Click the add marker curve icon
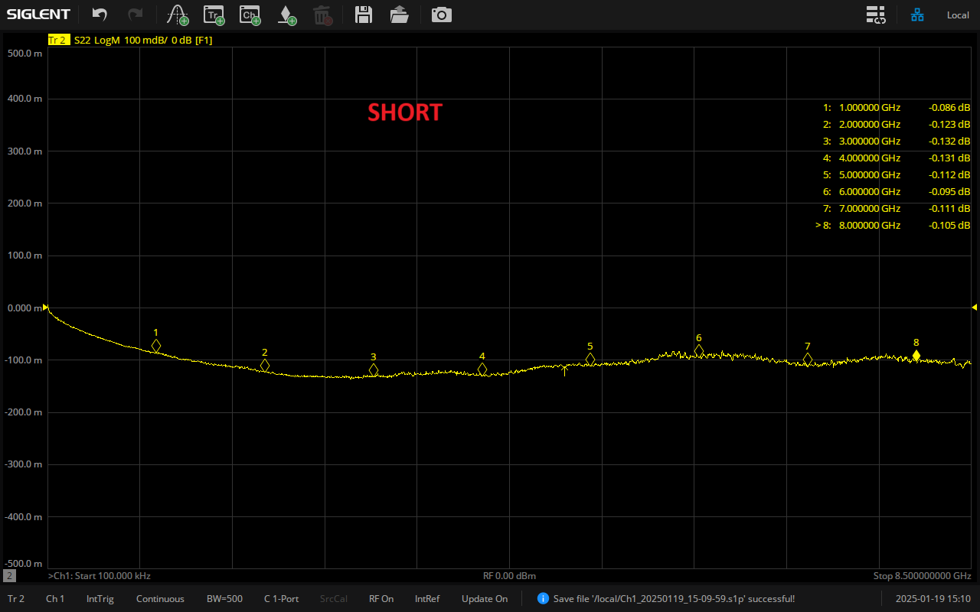 pos(178,15)
